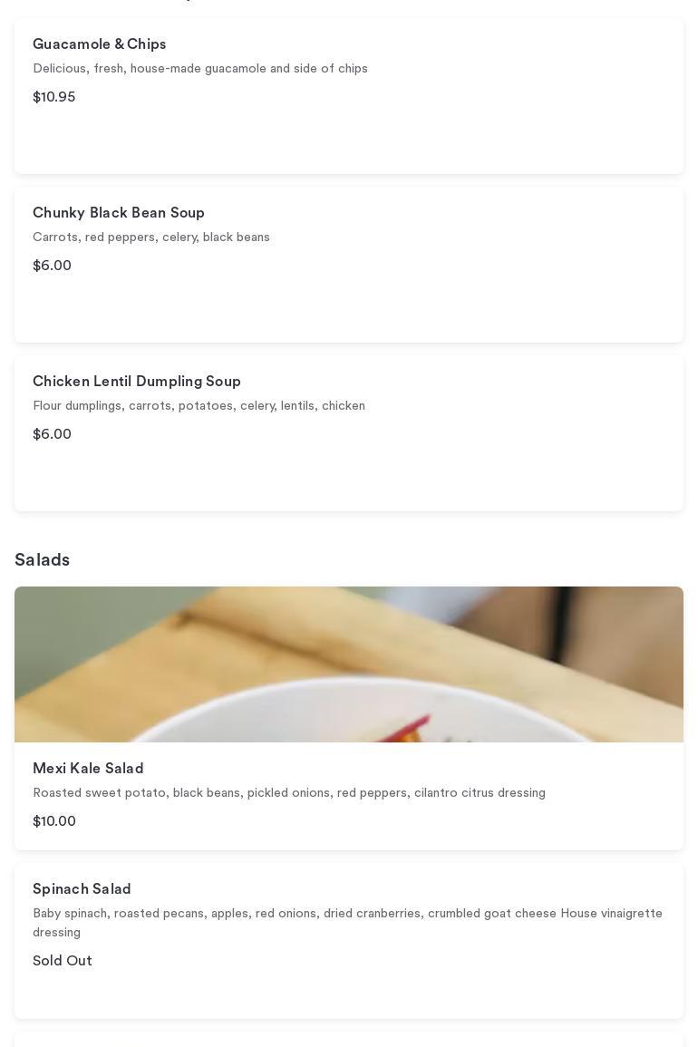Click the Black Bean Soup ingredients description

151,238
